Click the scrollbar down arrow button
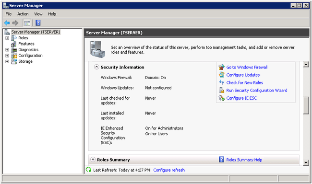312x184 pixels. (x=306, y=162)
